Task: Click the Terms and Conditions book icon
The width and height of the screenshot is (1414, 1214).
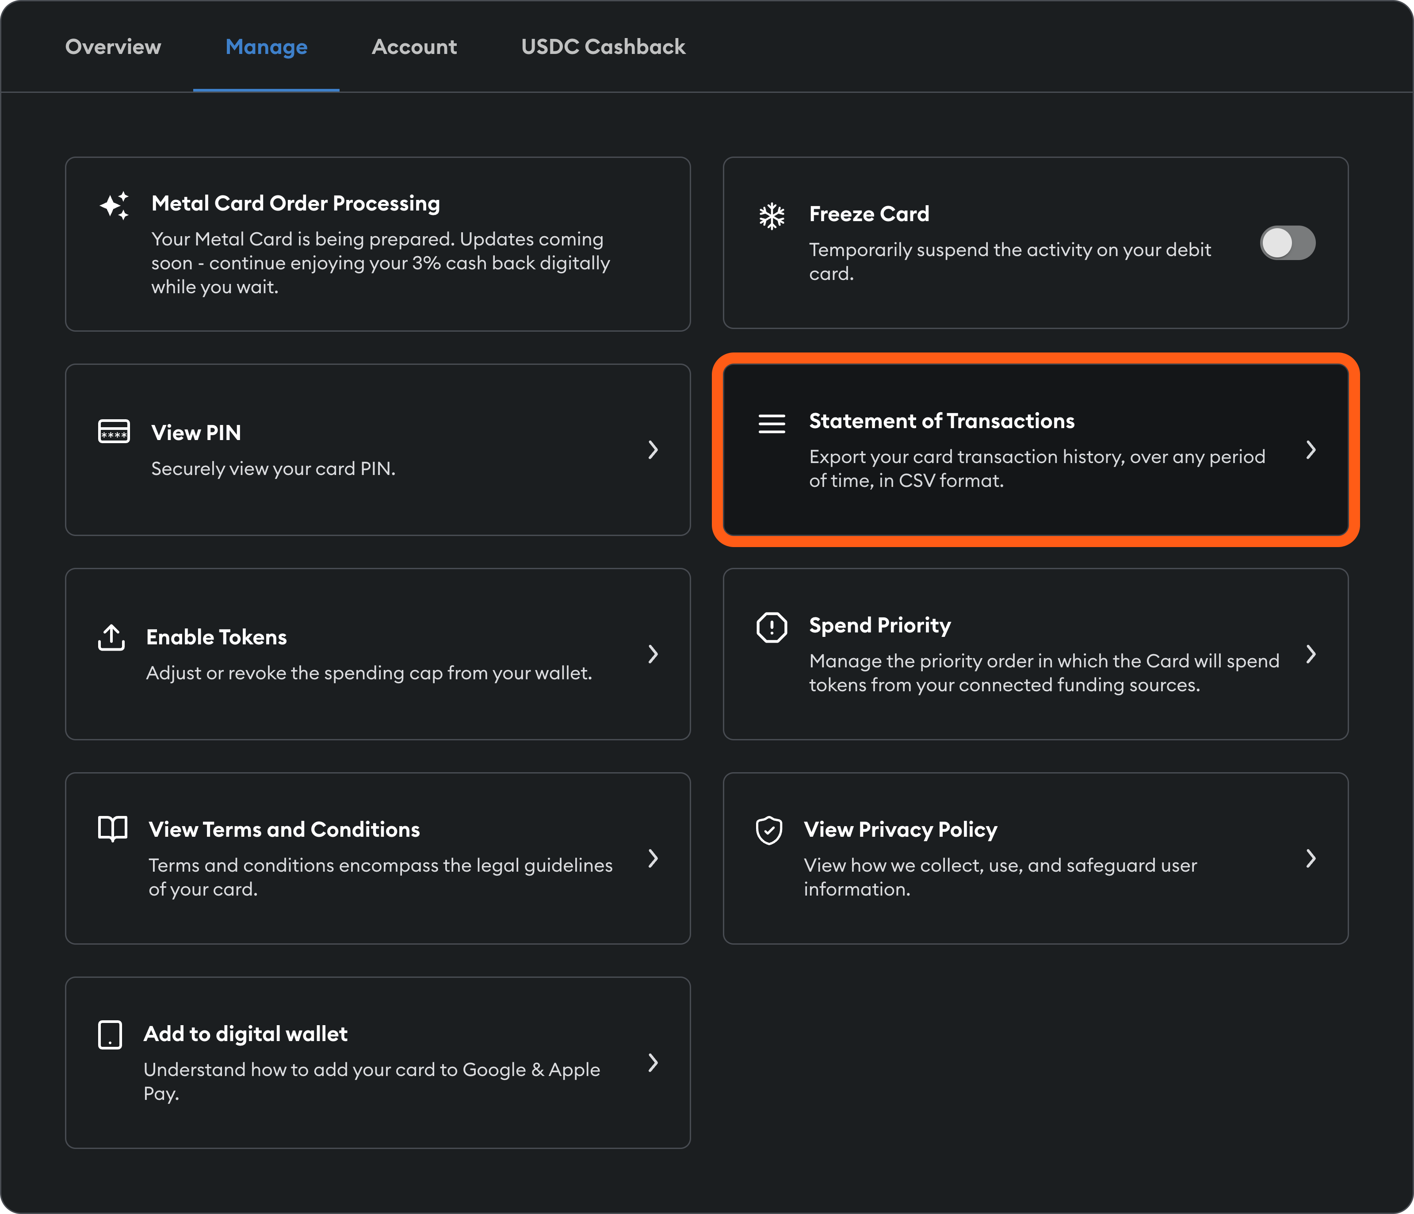Action: pyautogui.click(x=113, y=829)
